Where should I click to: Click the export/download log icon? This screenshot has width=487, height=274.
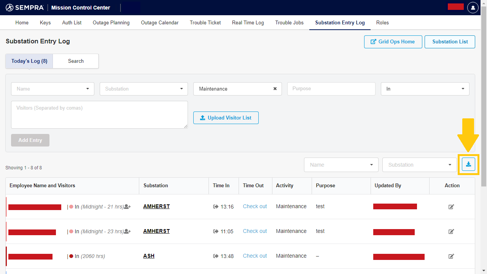[468, 164]
